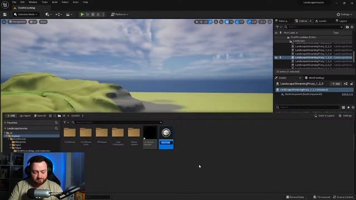Select LandscapeStreamingProxy_1_3_0 in Outliner
356x200 pixels.
[313, 61]
